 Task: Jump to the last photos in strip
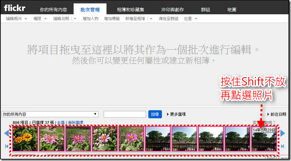[x=283, y=146]
